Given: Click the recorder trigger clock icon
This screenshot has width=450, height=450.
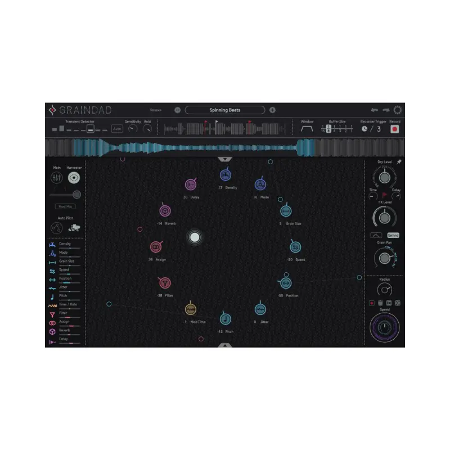Looking at the screenshot, I should (364, 129).
